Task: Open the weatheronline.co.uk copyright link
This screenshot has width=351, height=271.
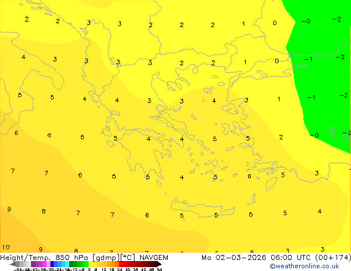Action: click(304, 266)
